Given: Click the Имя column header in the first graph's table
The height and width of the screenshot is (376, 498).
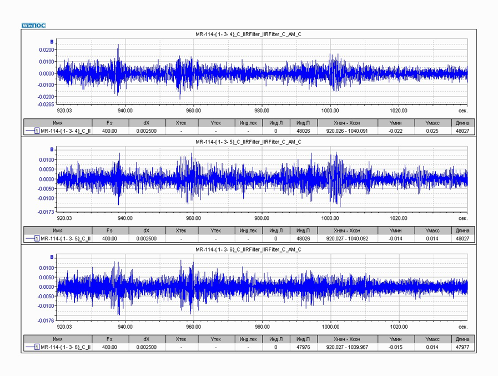Looking at the screenshot, I should click(58, 123).
